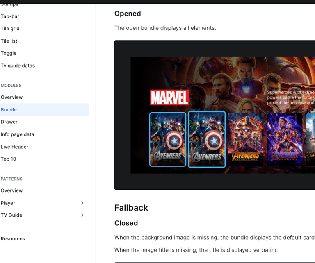
Task: Select Avengers Endgame poster
Action: (x=285, y=139)
